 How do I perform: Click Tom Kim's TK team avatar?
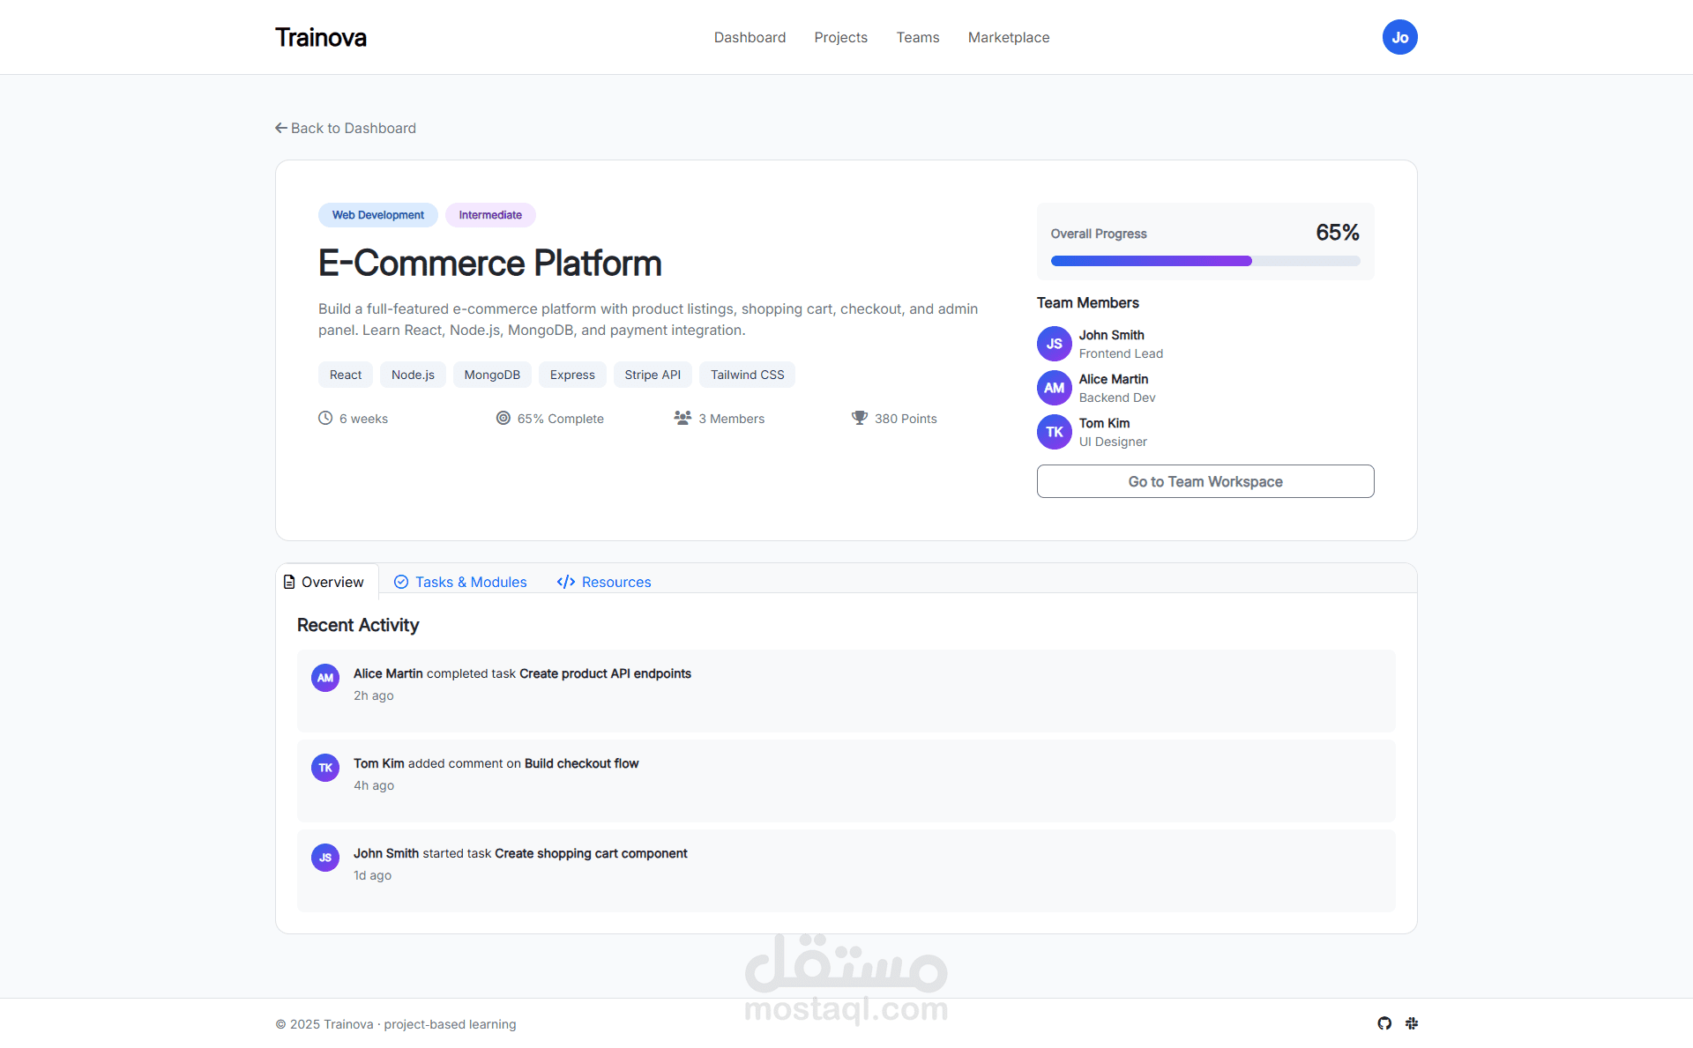(1054, 432)
